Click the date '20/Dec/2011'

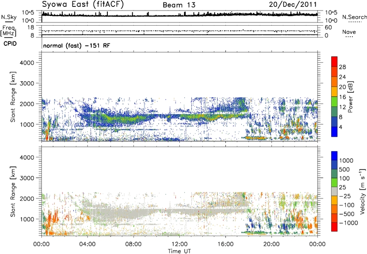(x=293, y=5)
